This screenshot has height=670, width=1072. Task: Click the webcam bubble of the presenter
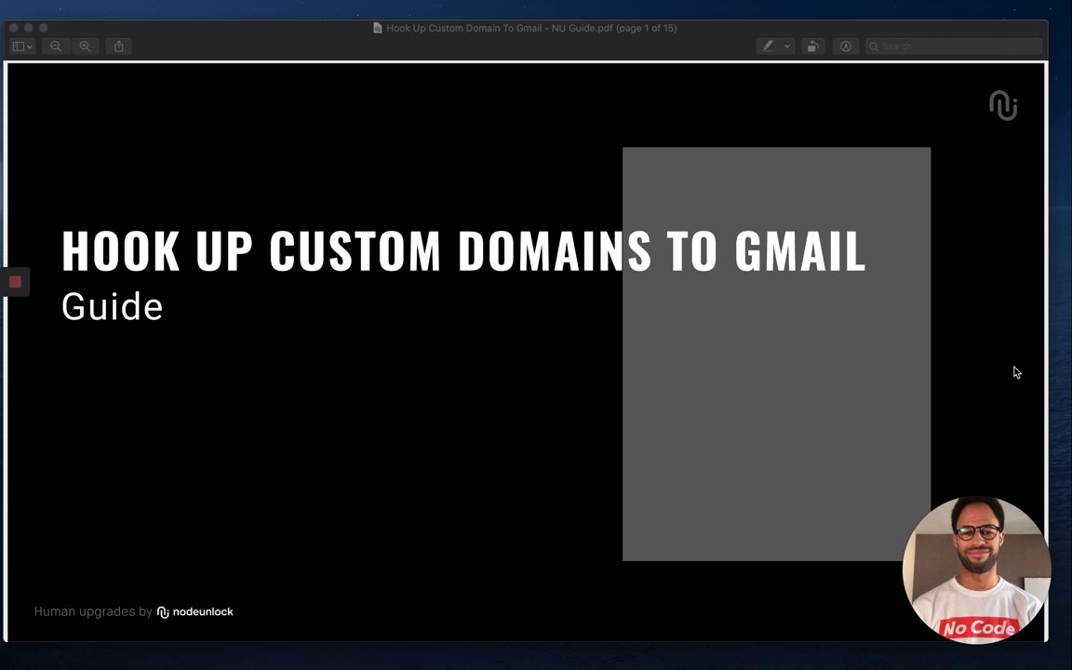(976, 570)
